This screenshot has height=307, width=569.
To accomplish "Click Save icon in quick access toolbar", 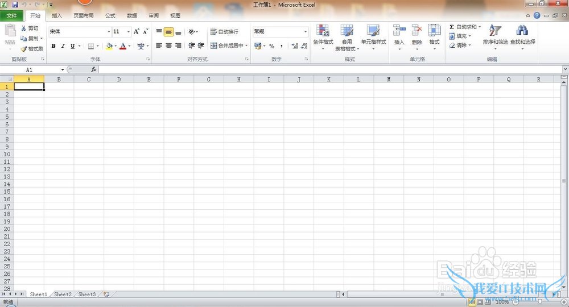I will tap(15, 5).
